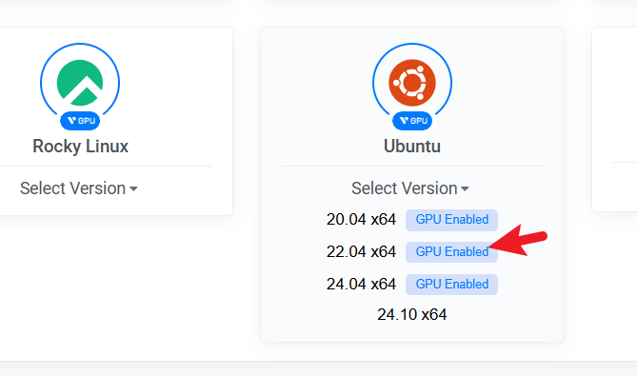Click the caret arrow beside Rocky Linux Select Version
This screenshot has width=637, height=376.
click(133, 188)
